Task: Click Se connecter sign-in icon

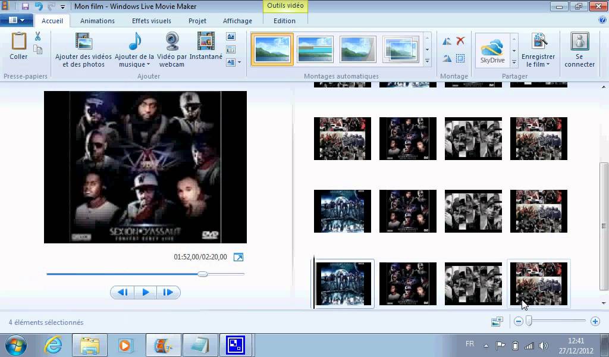Action: tap(579, 41)
